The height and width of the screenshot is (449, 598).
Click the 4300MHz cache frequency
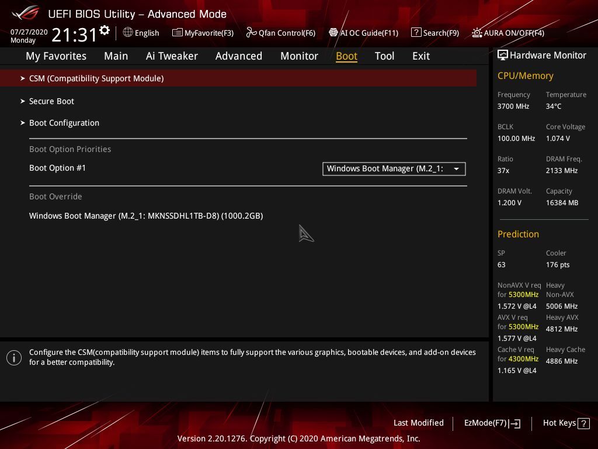(523, 359)
